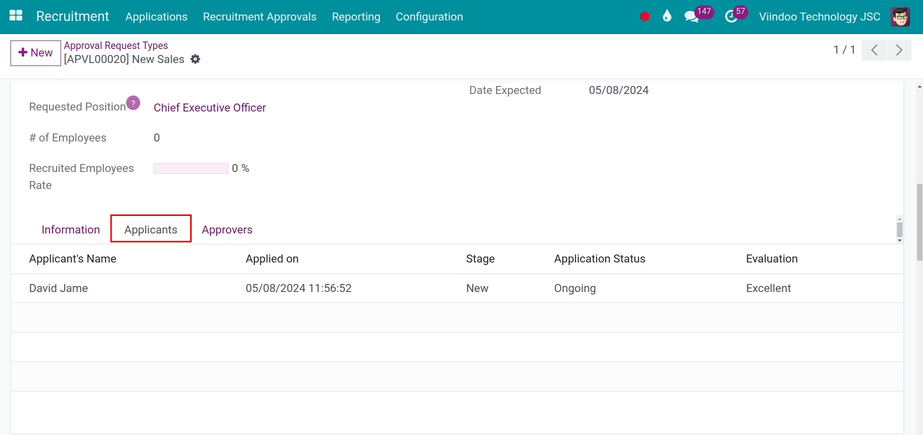Screen dimensions: 923x435
Task: Open the Reporting menu
Action: click(356, 17)
